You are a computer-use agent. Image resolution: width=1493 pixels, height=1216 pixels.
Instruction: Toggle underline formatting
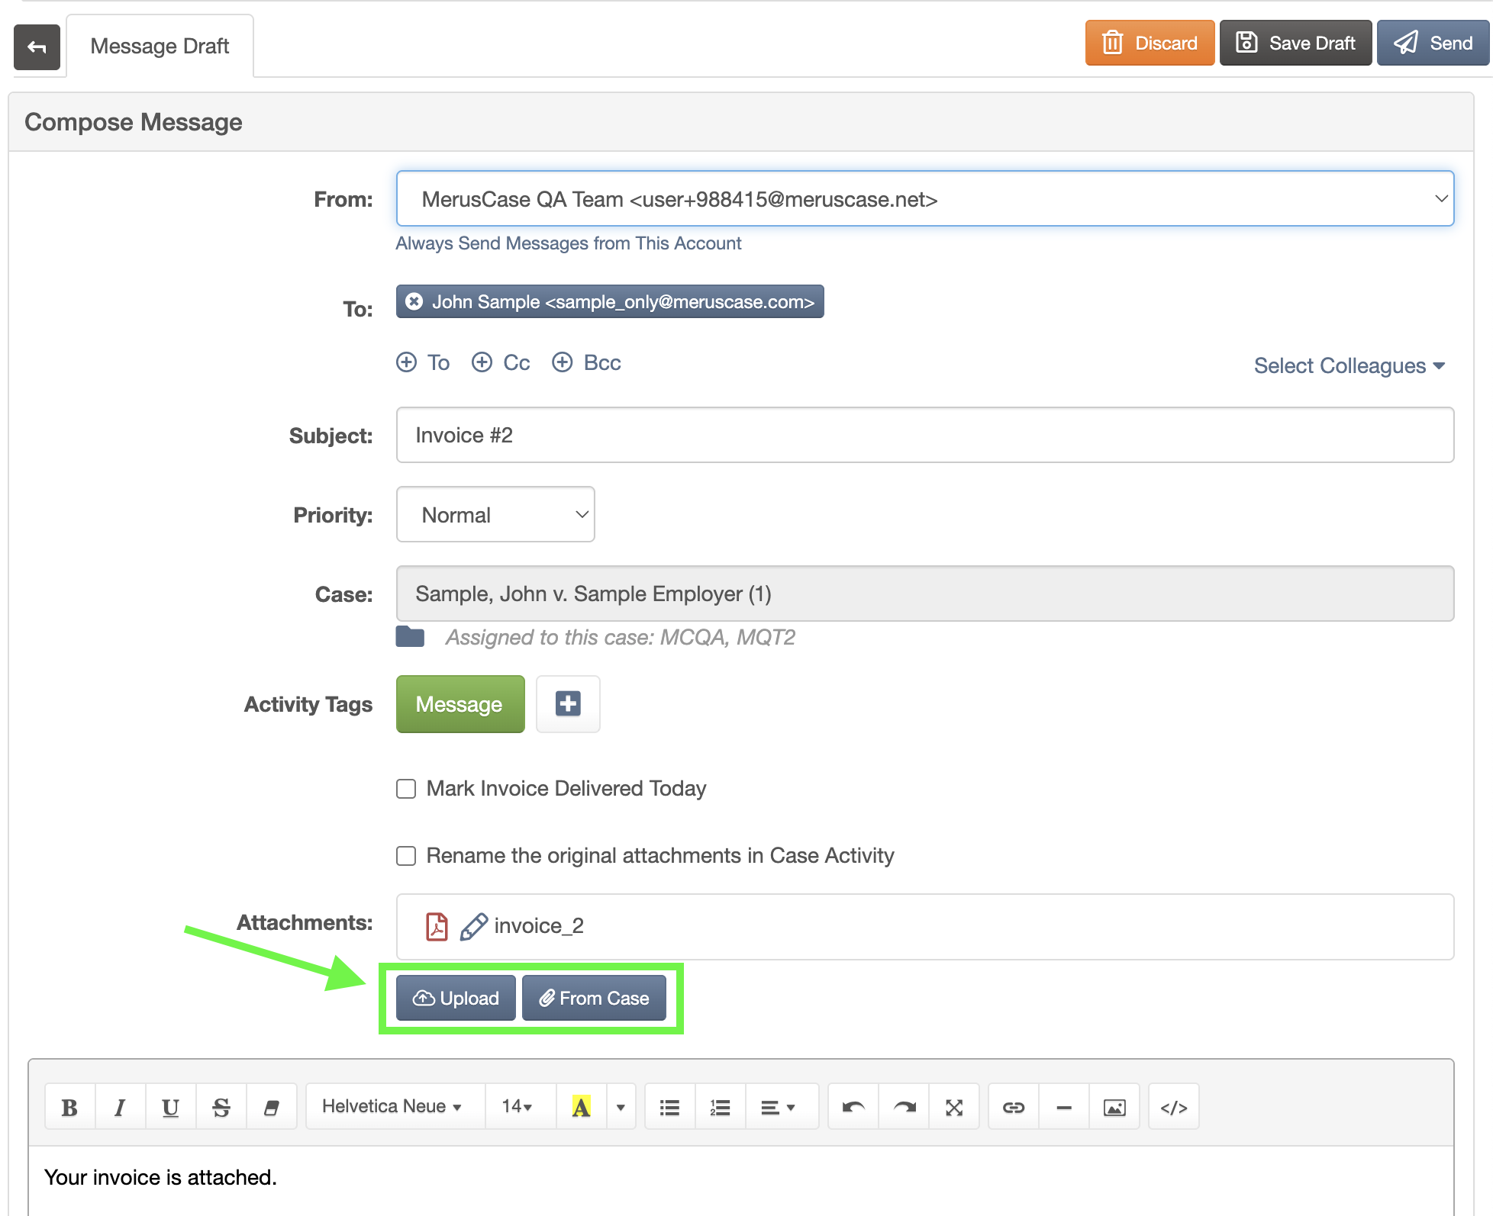[170, 1107]
